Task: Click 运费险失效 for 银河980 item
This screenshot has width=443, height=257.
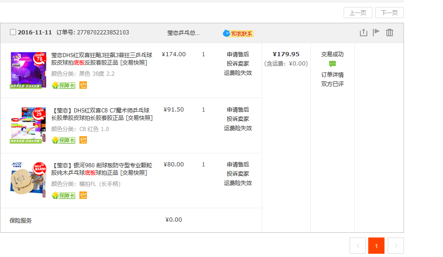Action: pyautogui.click(x=238, y=183)
